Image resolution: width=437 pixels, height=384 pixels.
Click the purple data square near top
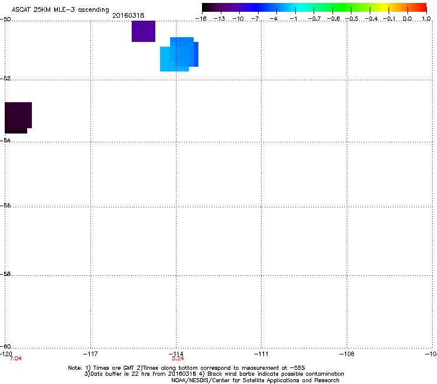click(x=144, y=31)
